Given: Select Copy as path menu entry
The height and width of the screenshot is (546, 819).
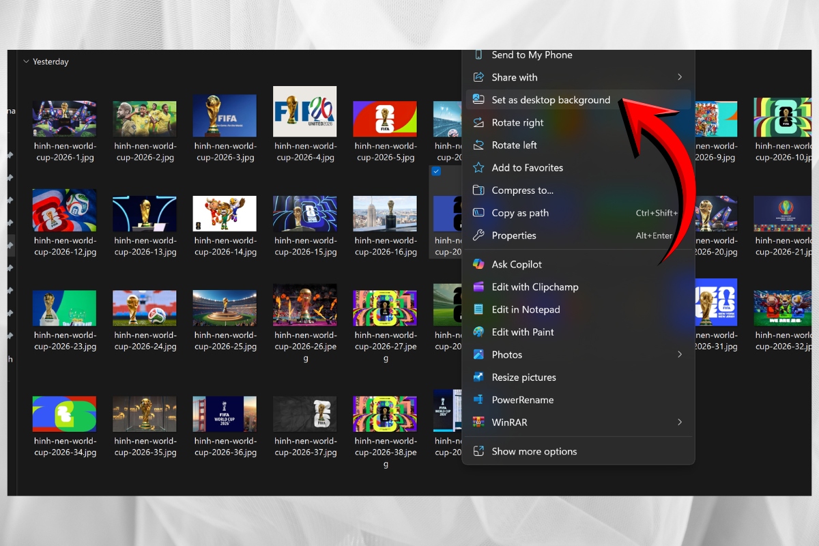Looking at the screenshot, I should [520, 213].
